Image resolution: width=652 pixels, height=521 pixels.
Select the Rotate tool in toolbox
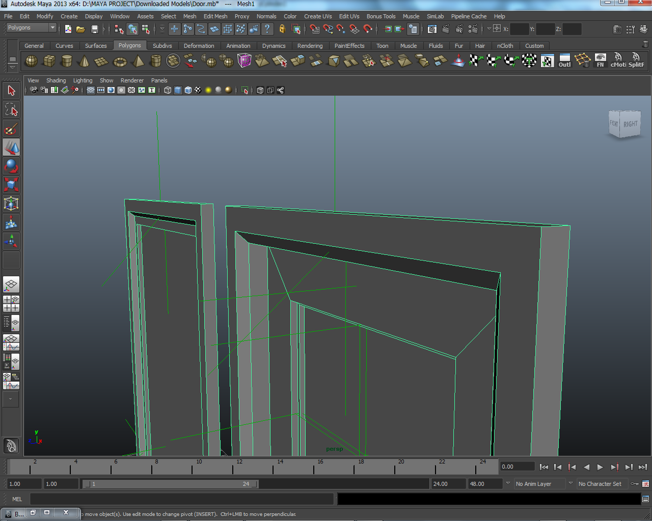point(11,166)
